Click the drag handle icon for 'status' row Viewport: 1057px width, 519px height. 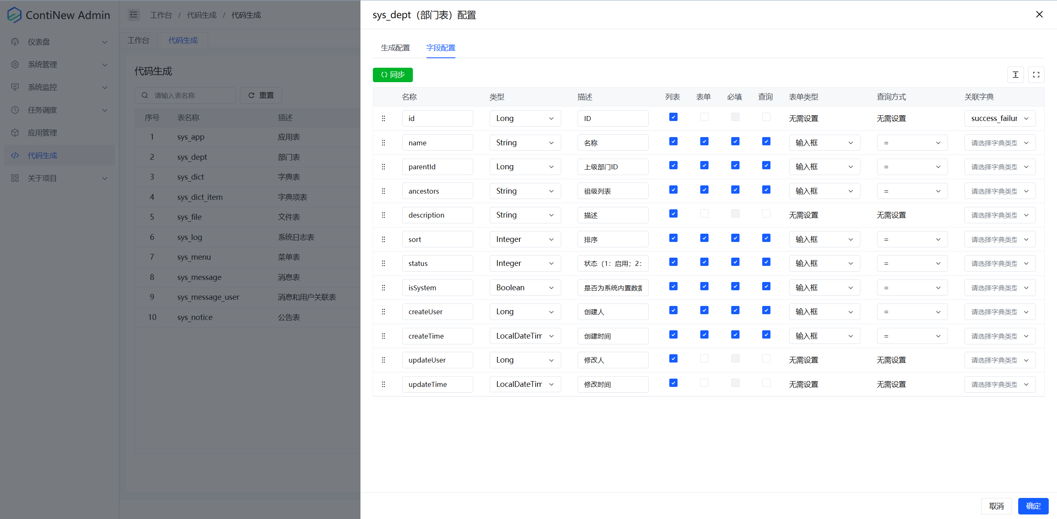pos(383,263)
